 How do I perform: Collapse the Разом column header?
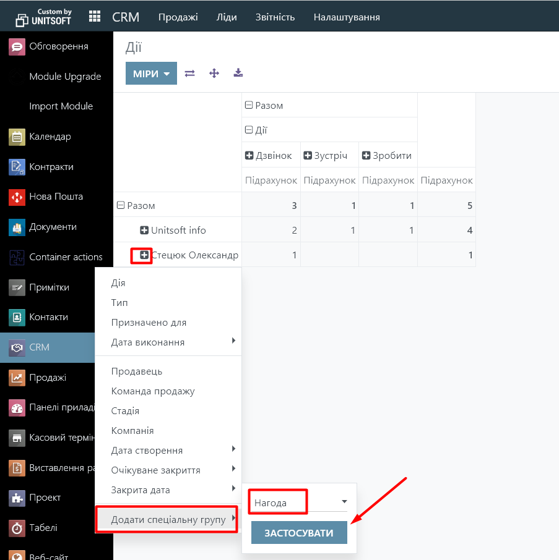tap(249, 106)
